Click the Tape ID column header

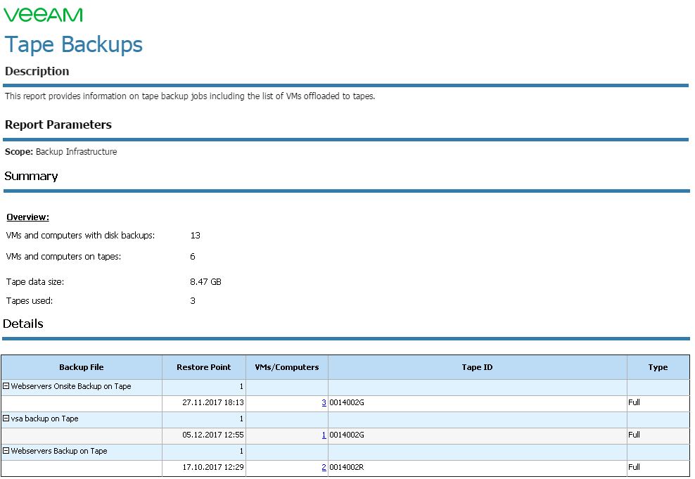pyautogui.click(x=478, y=367)
